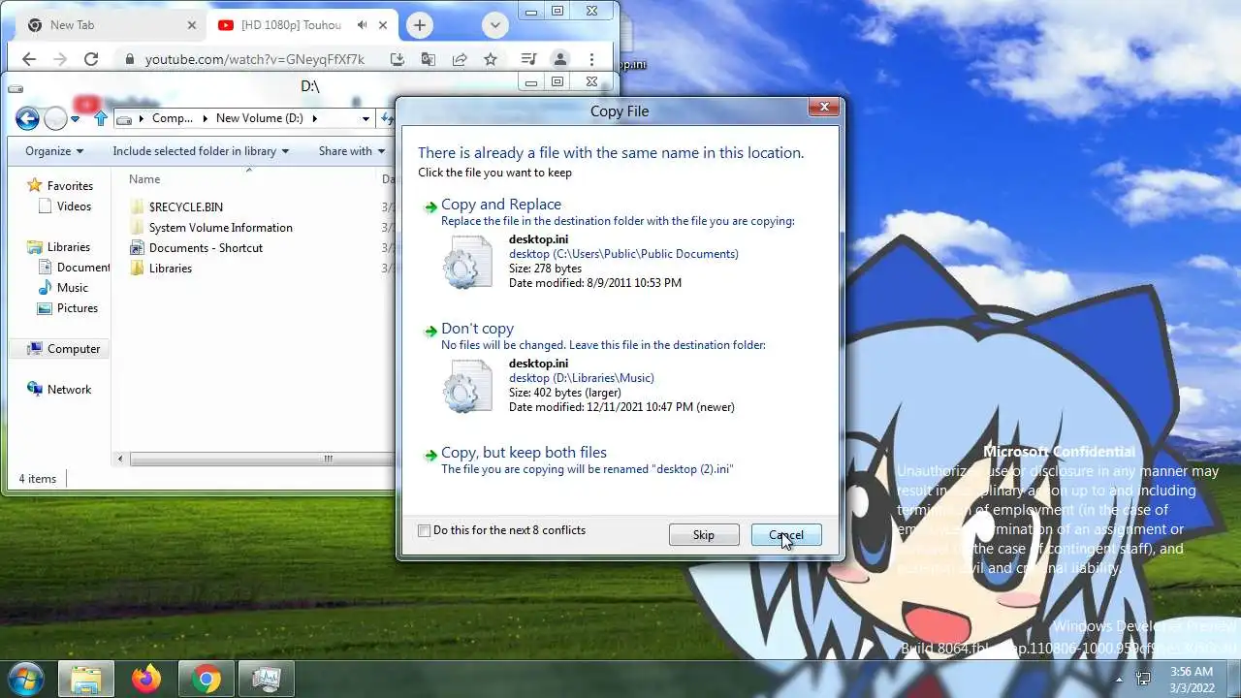The width and height of the screenshot is (1241, 698).
Task: Click Chrome's forward navigation arrow
Action: [60, 59]
